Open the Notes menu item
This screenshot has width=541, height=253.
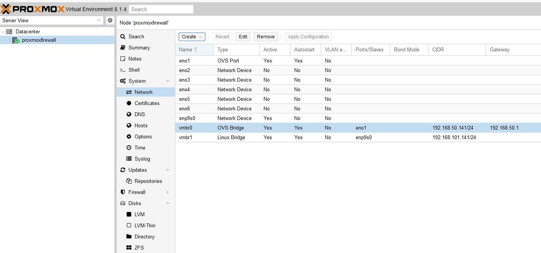click(146, 59)
